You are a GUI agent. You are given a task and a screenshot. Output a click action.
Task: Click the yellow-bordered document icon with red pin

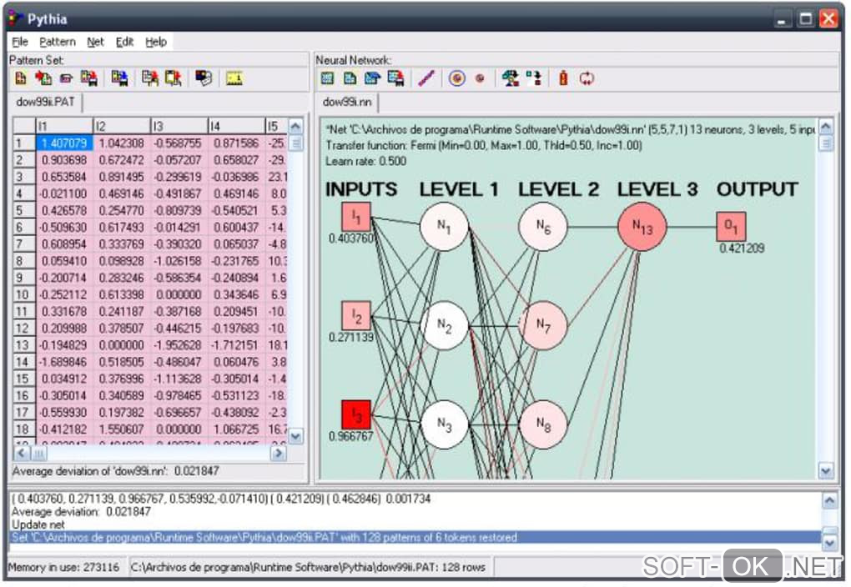[174, 78]
